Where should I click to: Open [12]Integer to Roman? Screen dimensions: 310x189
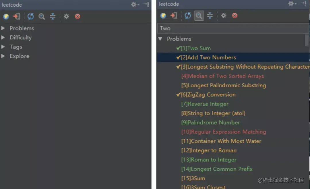point(209,151)
